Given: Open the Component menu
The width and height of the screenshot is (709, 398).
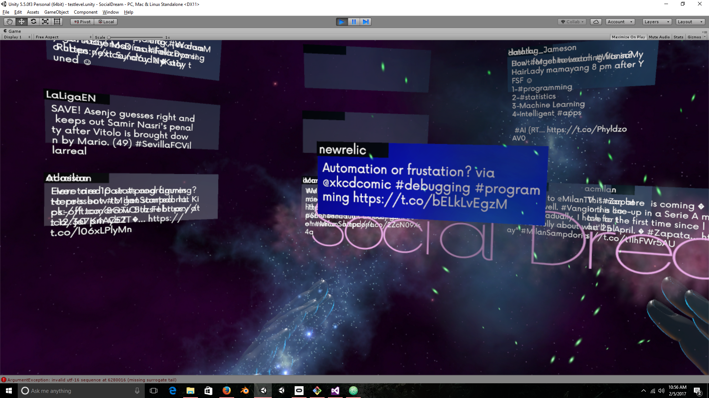Looking at the screenshot, I should (x=86, y=12).
